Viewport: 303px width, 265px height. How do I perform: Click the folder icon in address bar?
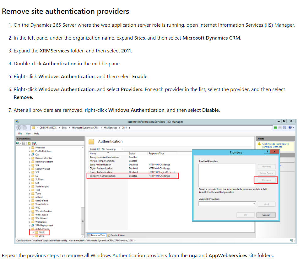point(34,128)
